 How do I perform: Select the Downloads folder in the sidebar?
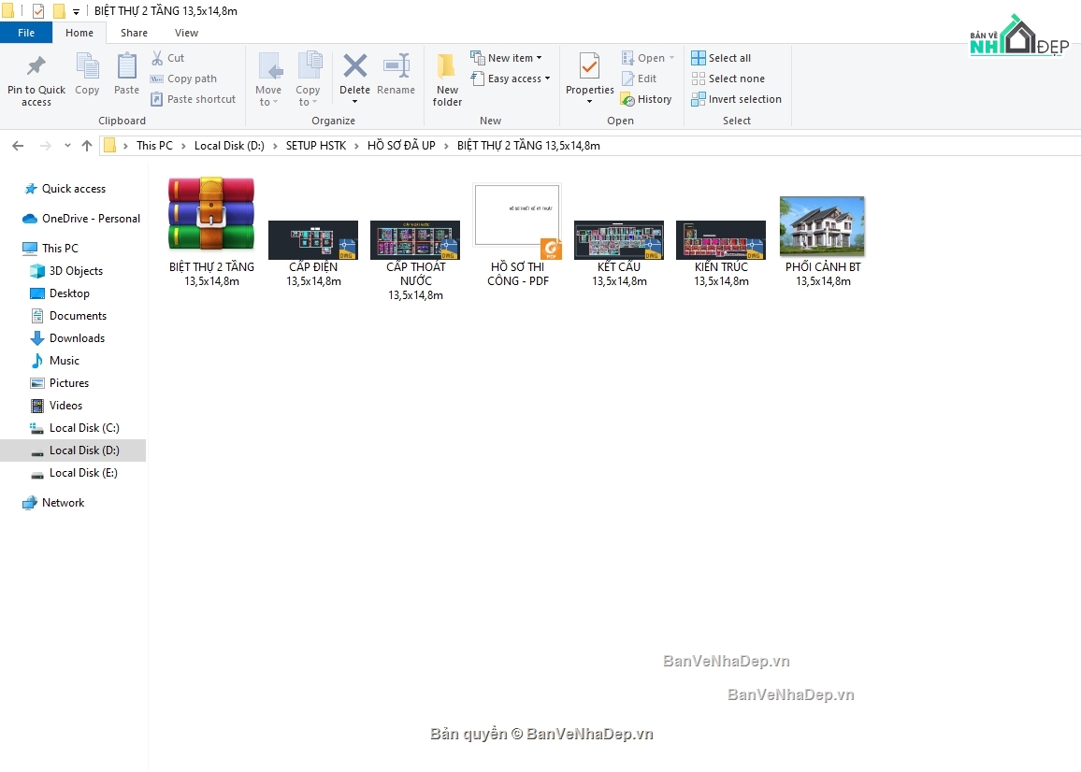[x=73, y=338]
